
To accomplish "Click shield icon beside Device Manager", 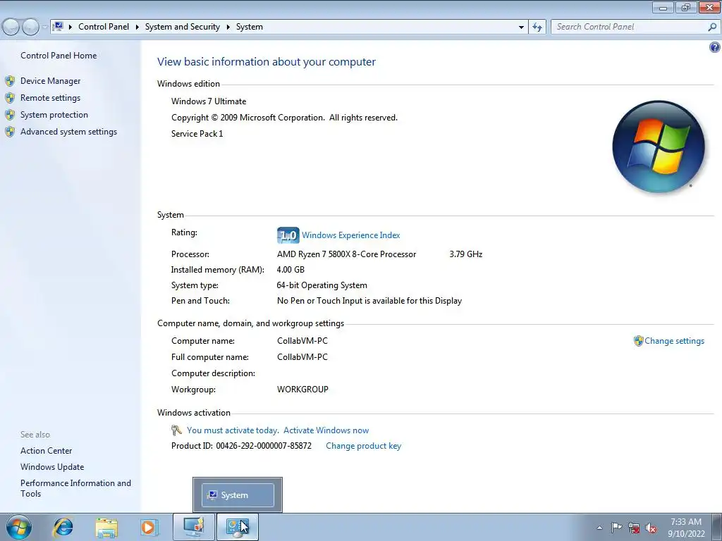I will [x=10, y=81].
